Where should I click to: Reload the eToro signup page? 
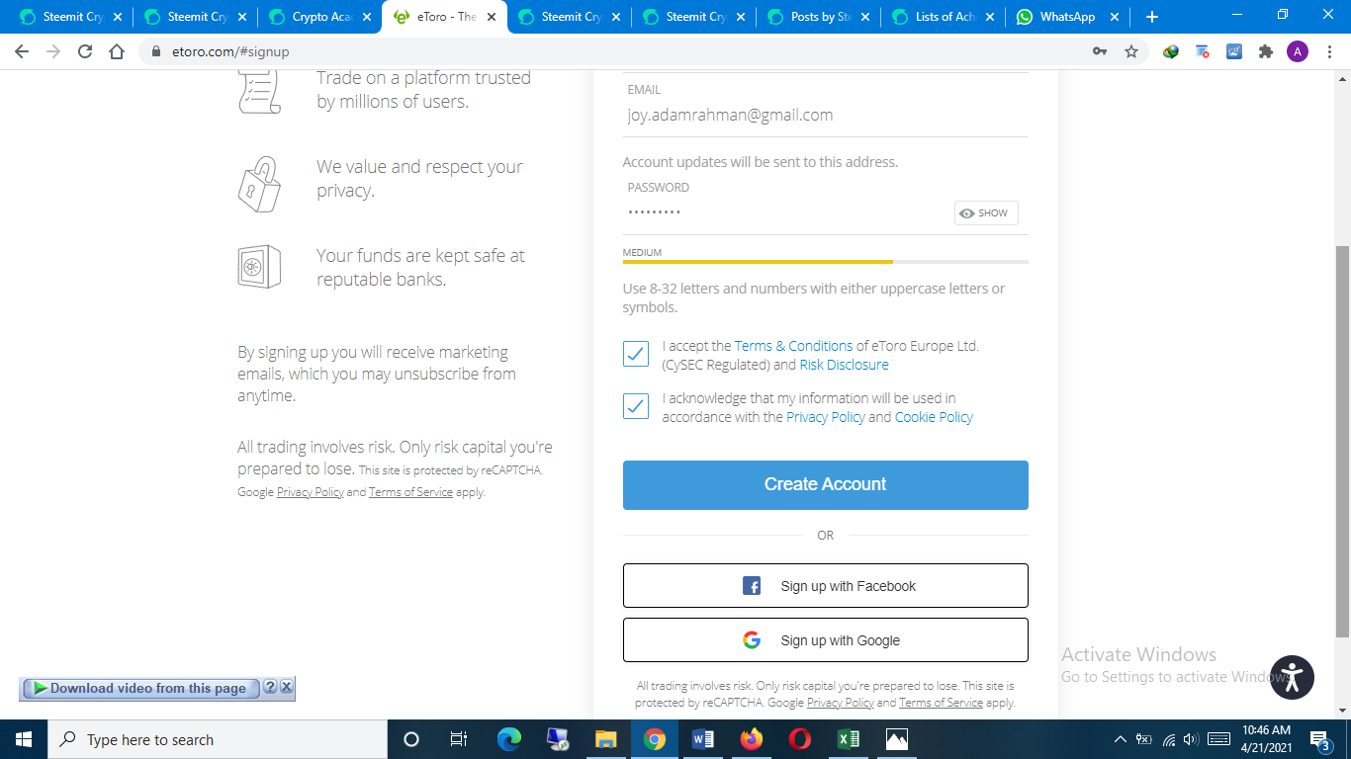[85, 51]
